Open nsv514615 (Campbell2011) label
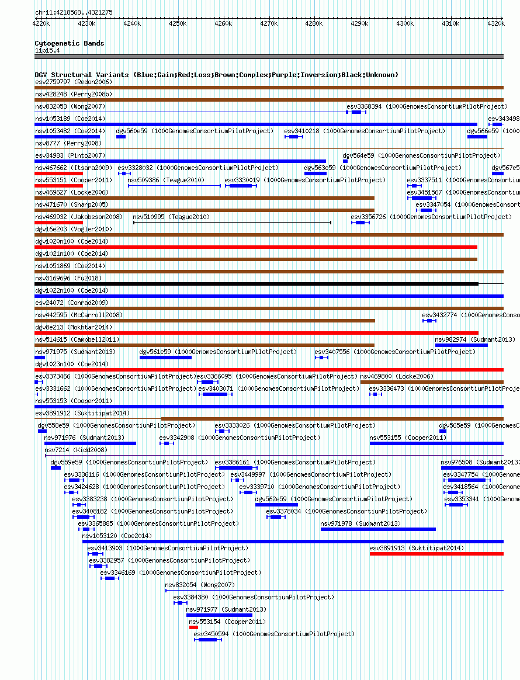Viewport: 520px width, 680px height. (x=77, y=339)
